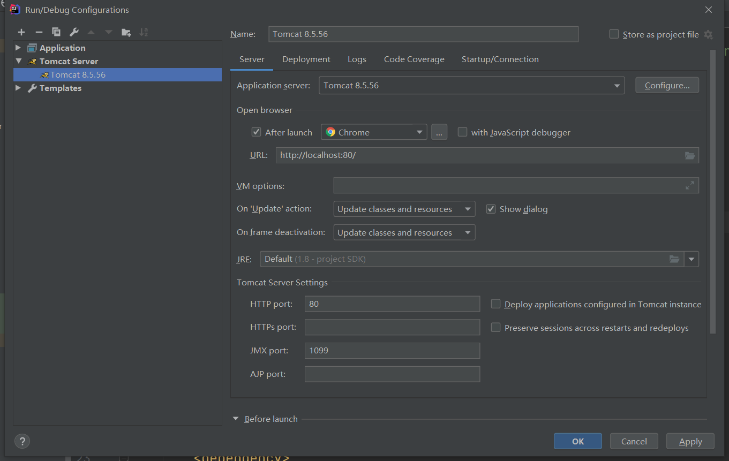Viewport: 729px width, 461px height.
Task: Uncheck the After launch checkbox
Action: click(x=257, y=132)
